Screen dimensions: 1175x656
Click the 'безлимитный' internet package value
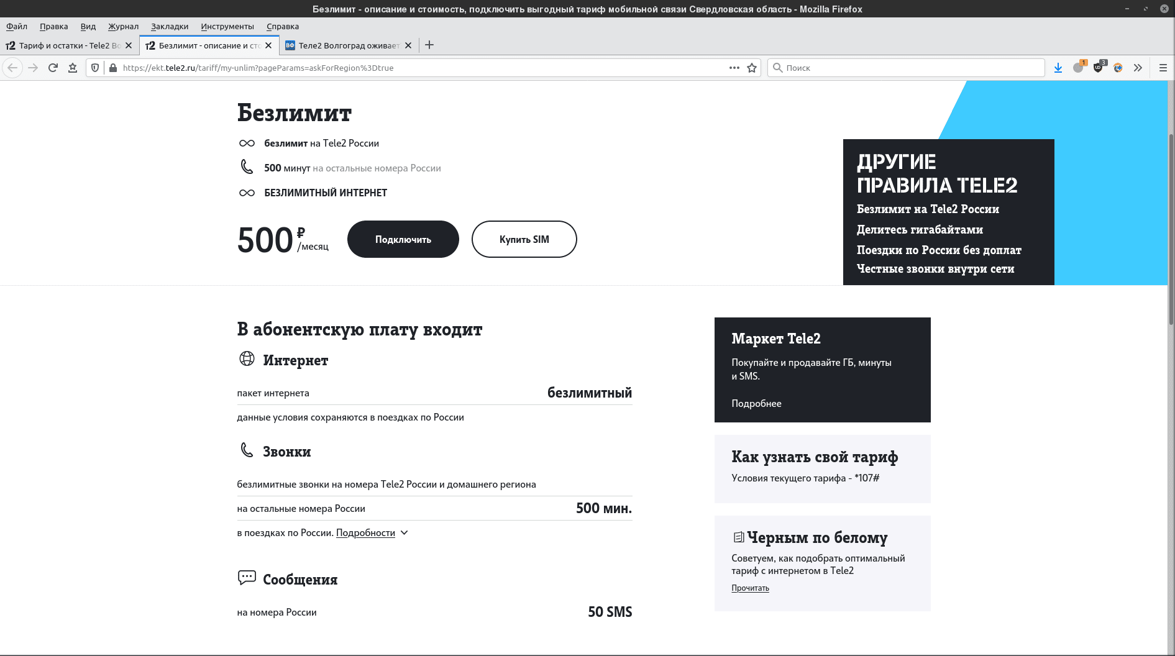click(590, 393)
